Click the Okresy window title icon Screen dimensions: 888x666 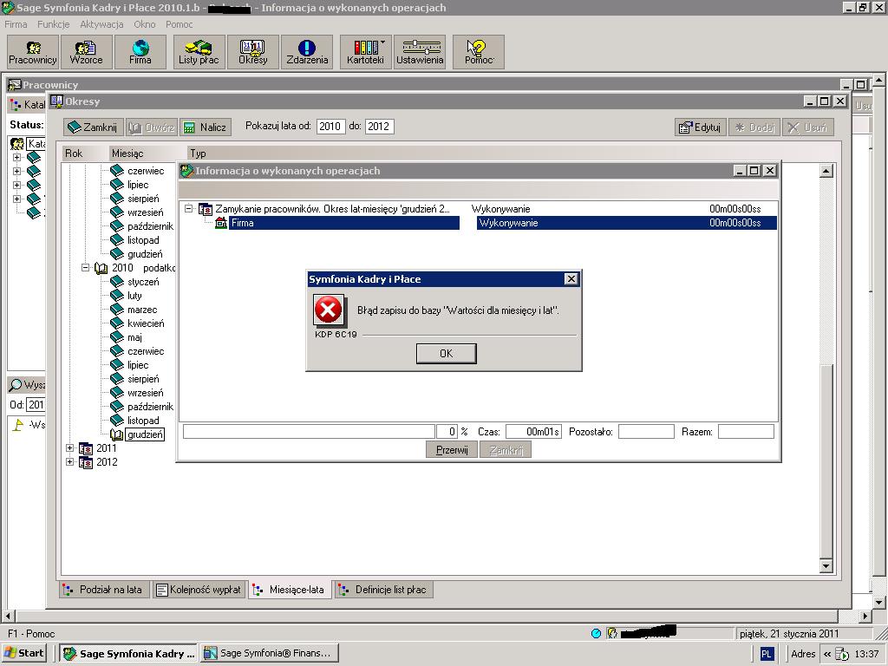[x=56, y=101]
